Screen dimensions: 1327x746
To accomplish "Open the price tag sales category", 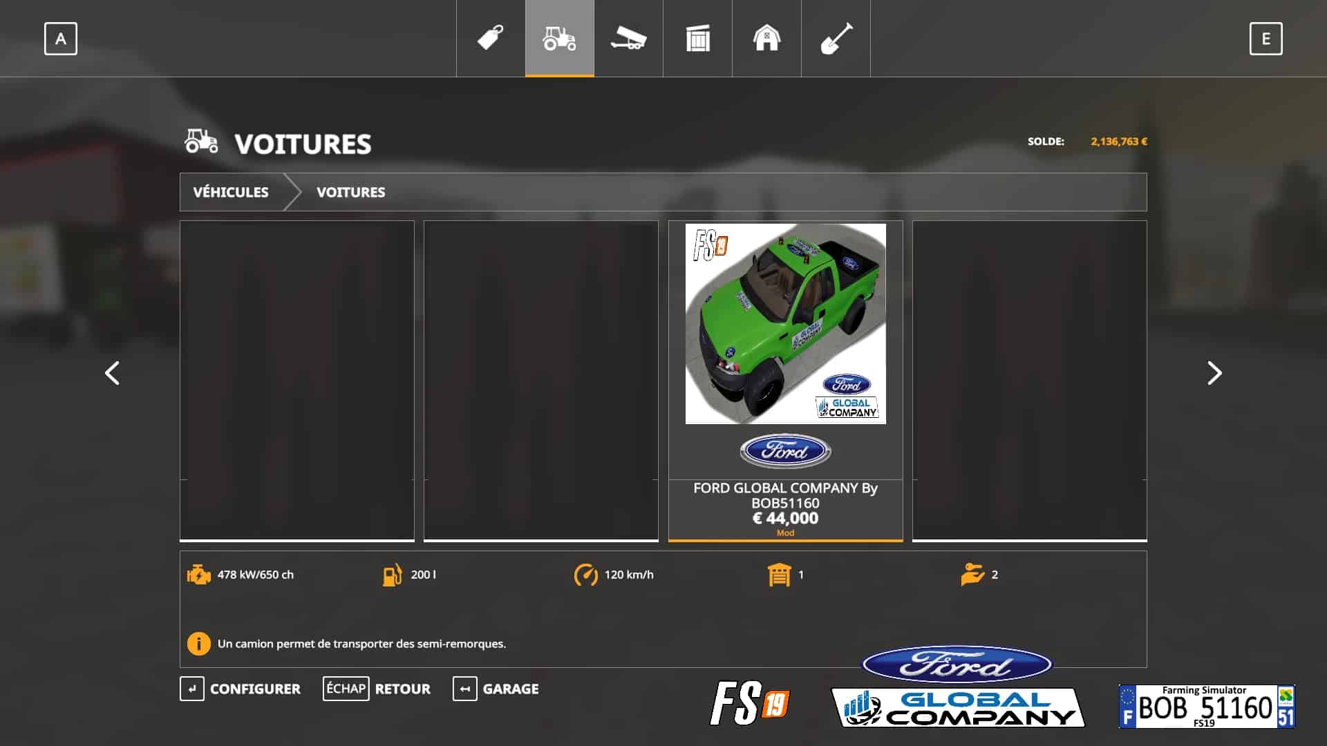I will pos(491,38).
